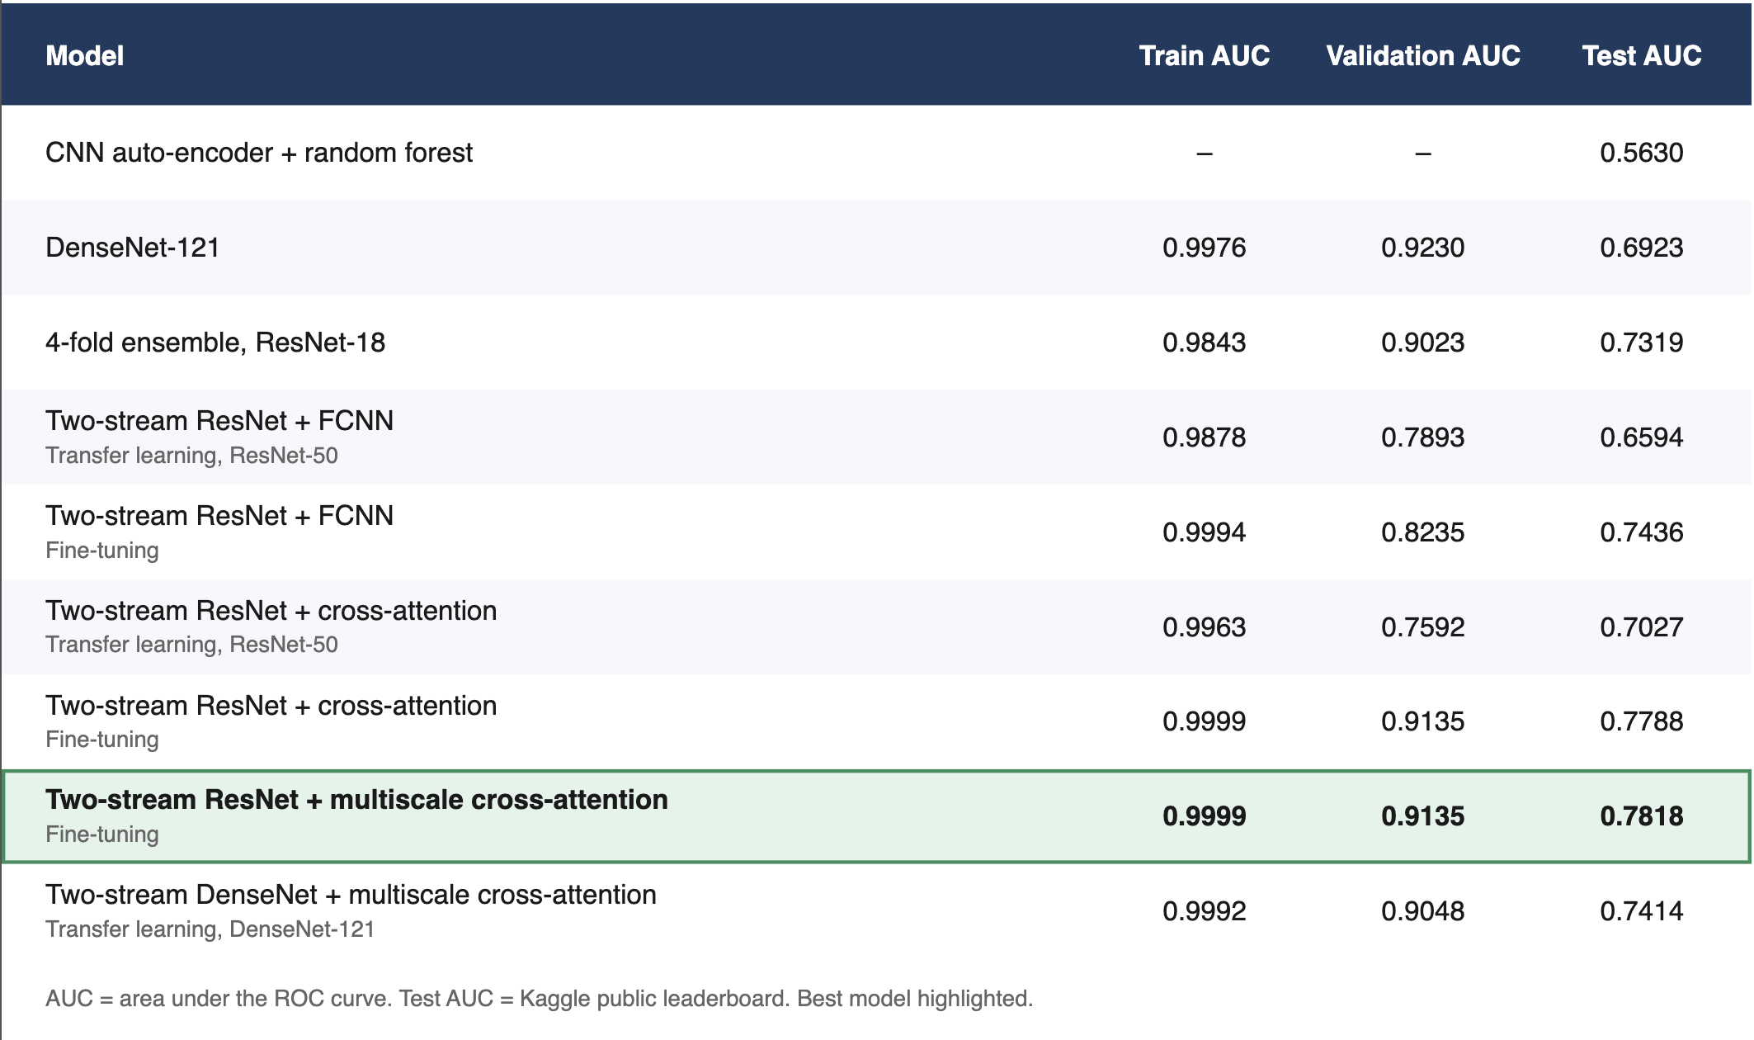The height and width of the screenshot is (1040, 1754).
Task: Click train AUC value 0.9878
Action: pos(1204,437)
